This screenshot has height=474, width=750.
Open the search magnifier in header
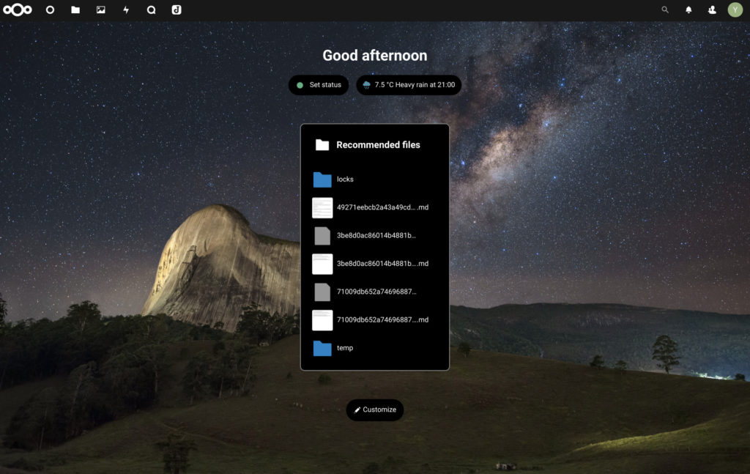tap(665, 10)
